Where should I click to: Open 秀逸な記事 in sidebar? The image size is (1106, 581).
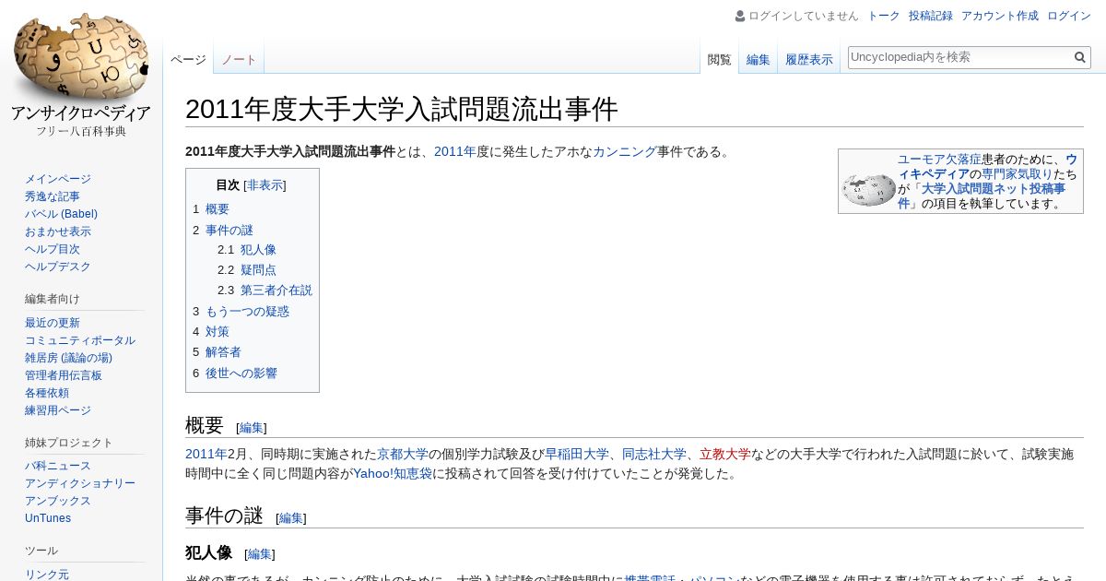(53, 196)
